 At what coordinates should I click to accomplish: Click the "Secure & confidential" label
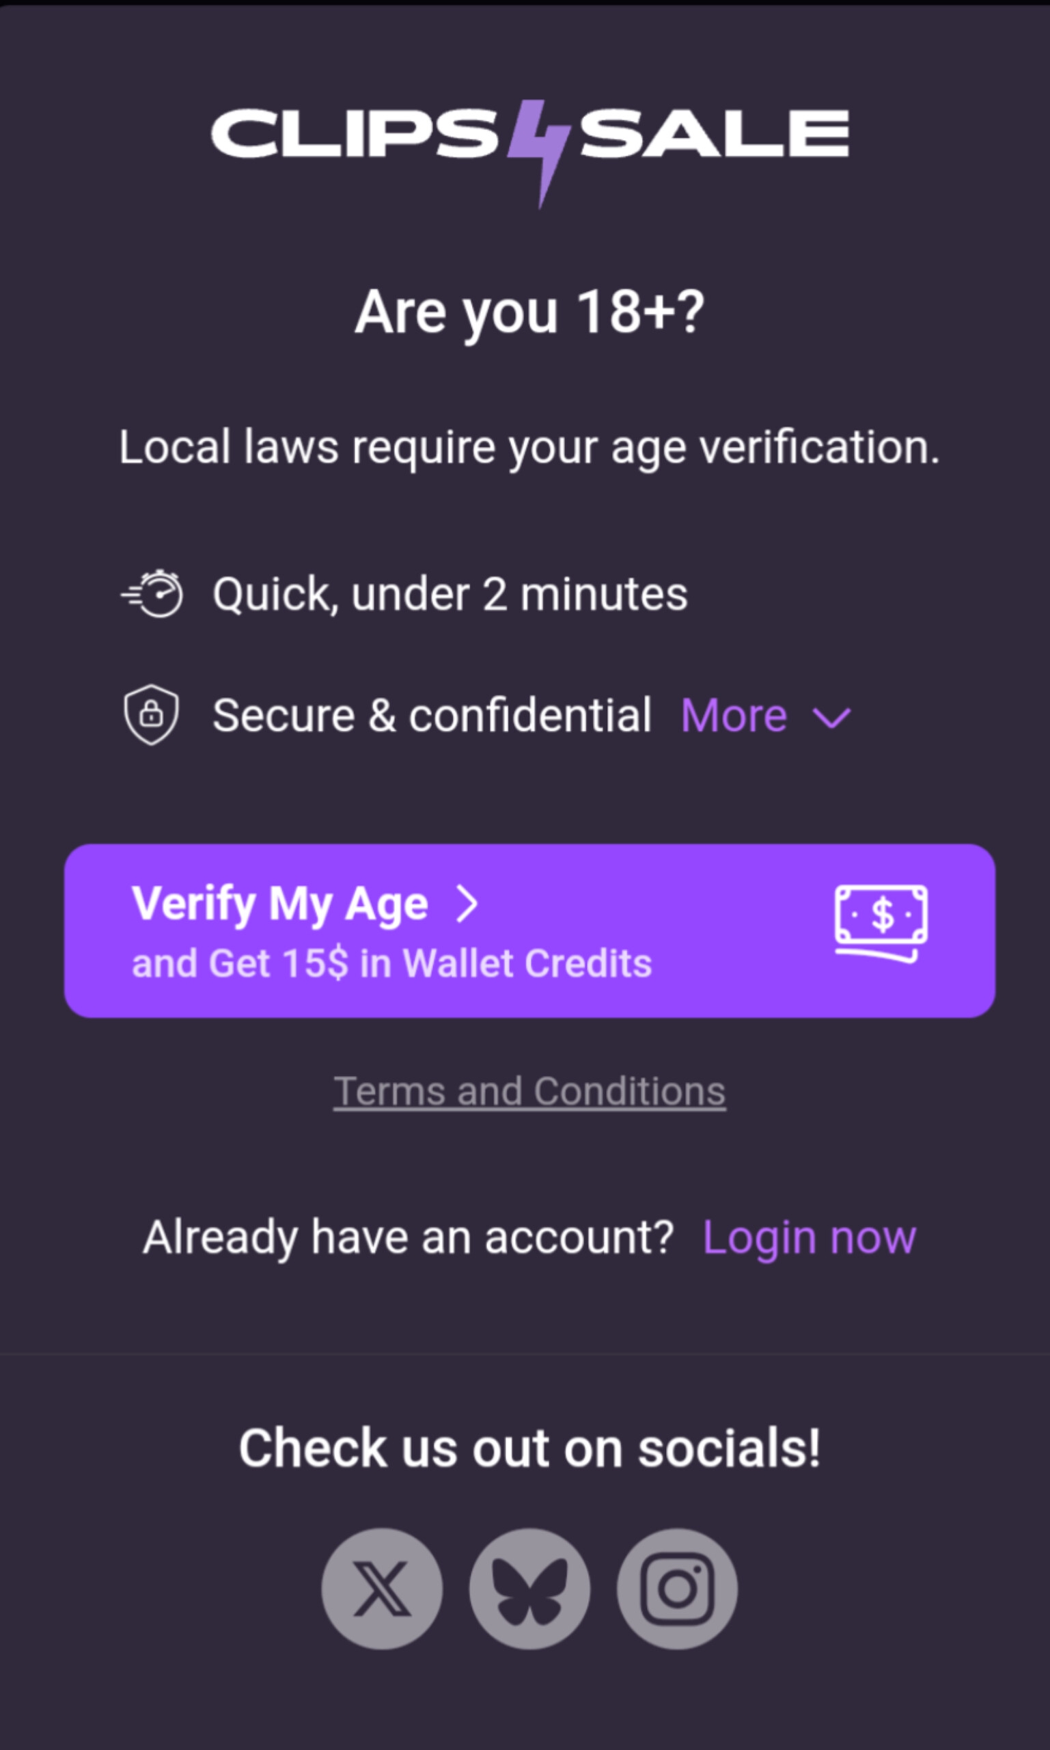point(432,715)
